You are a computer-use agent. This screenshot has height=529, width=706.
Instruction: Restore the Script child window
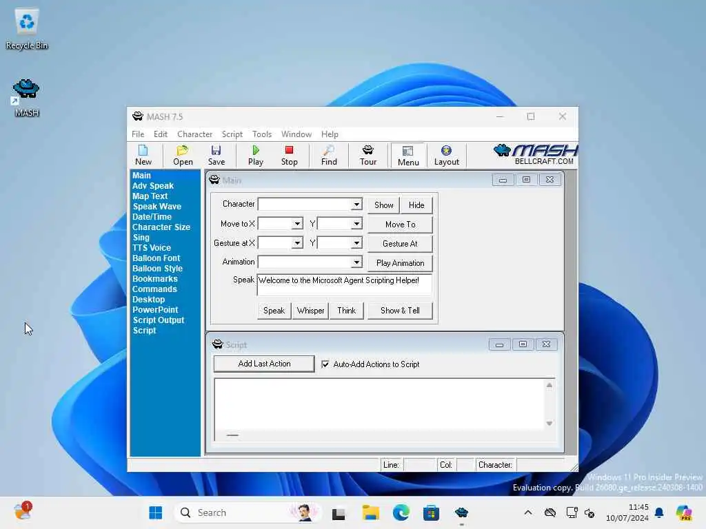click(x=523, y=344)
